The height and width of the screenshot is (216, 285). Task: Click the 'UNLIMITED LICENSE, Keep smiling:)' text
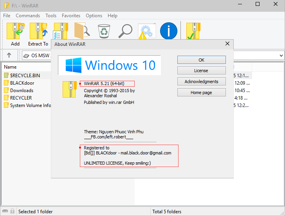(x=117, y=163)
